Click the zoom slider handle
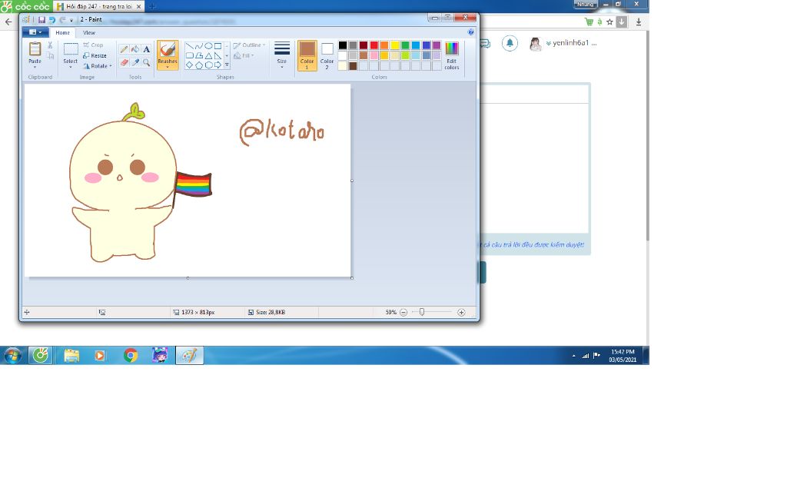This screenshot has width=787, height=491. point(422,312)
